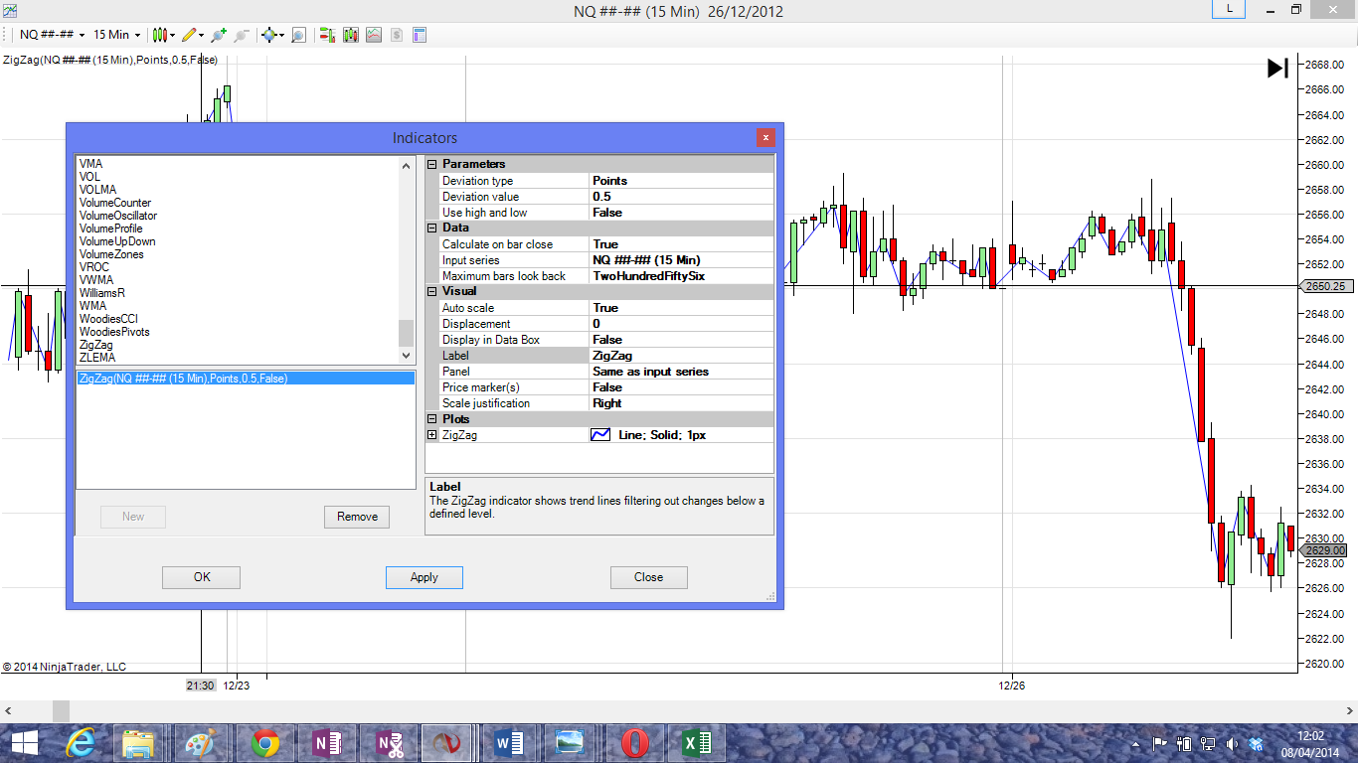Open the OneNote screen clipping taskbar icon
1358x763 pixels.
(x=387, y=743)
